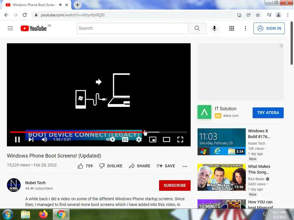Mute the tab with the speaker icon
294x220 pixels.
coord(60,5)
